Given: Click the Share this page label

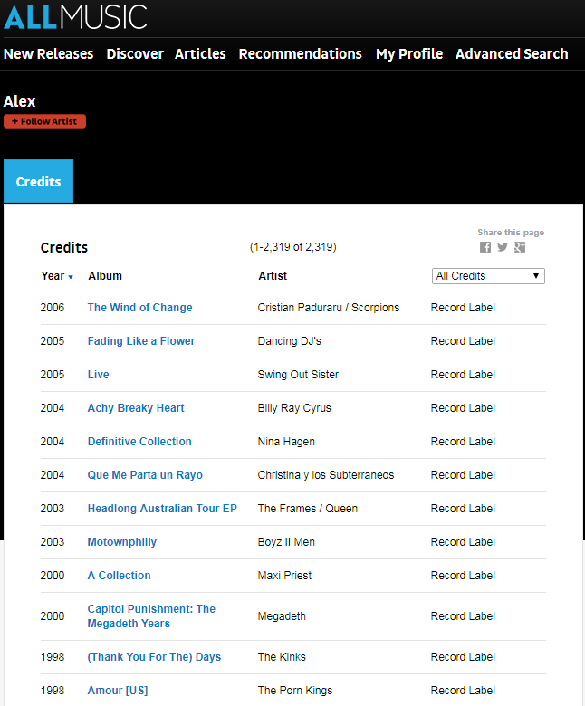Looking at the screenshot, I should 511,233.
